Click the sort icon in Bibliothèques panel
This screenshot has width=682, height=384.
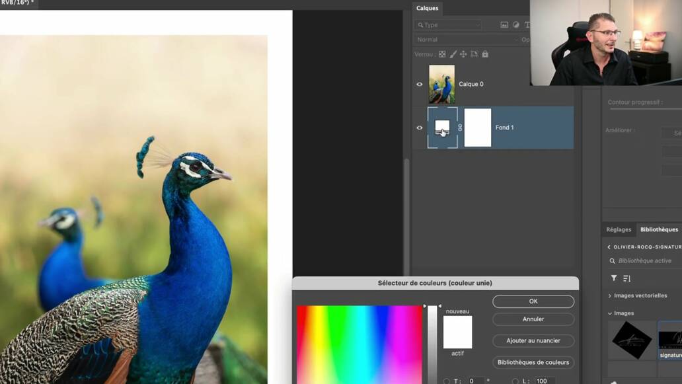[626, 278]
